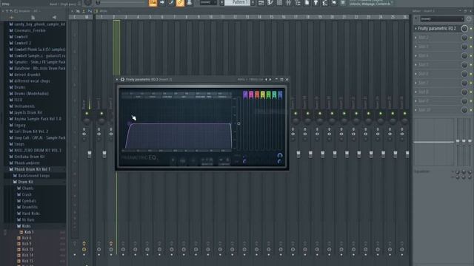Open Phonk Drum Kit Vol 1 folder
This screenshot has height=266, width=474.
pyautogui.click(x=32, y=169)
